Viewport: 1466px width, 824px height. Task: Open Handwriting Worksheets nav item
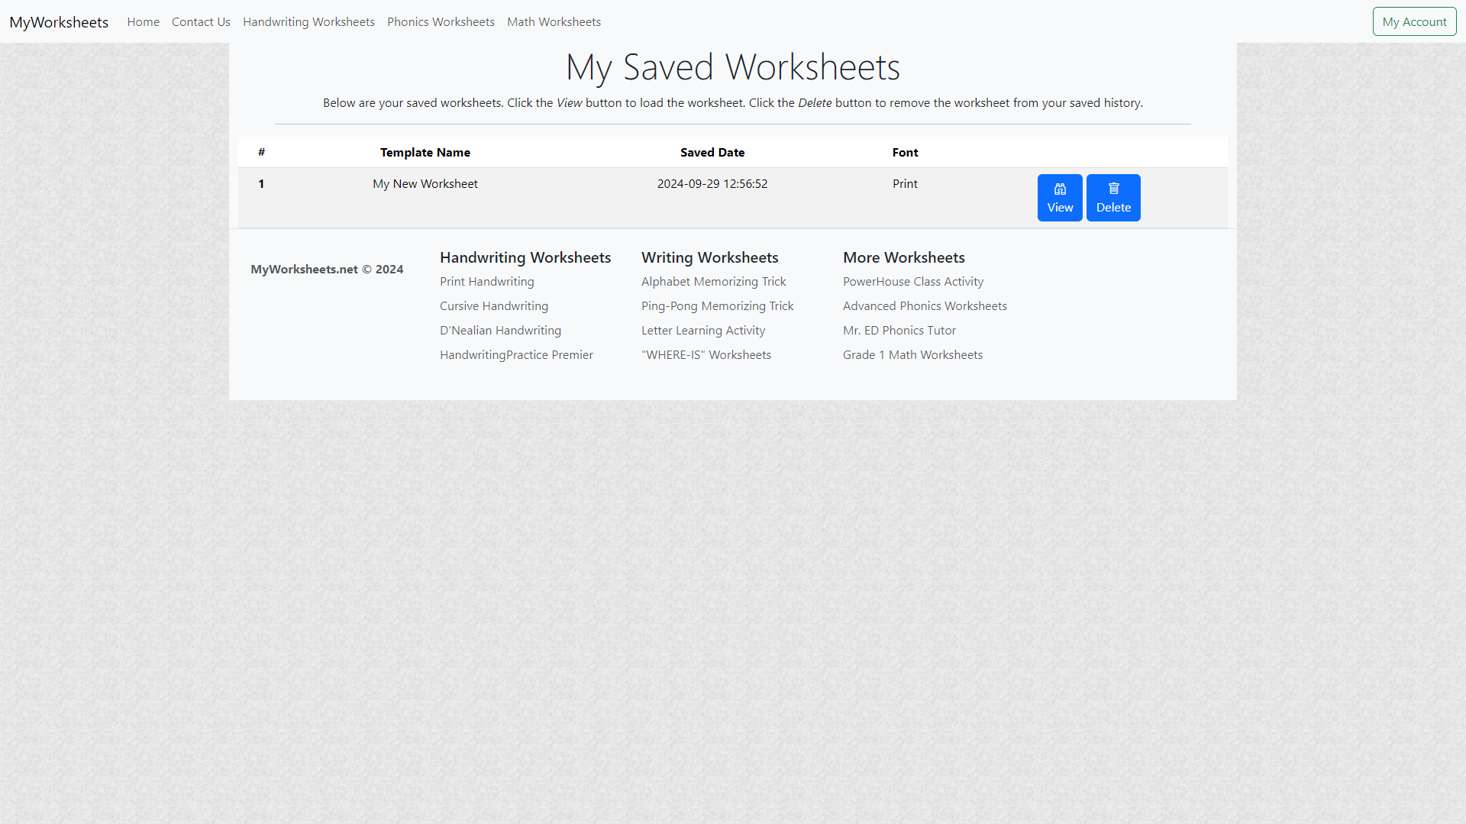[308, 22]
